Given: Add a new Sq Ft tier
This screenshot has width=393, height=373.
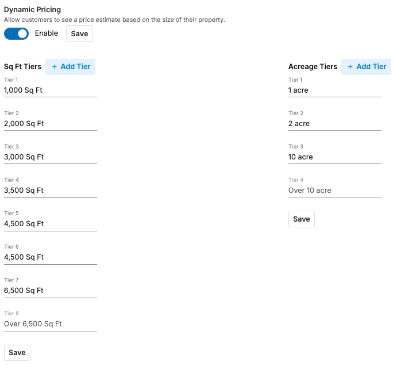Looking at the screenshot, I should 71,67.
